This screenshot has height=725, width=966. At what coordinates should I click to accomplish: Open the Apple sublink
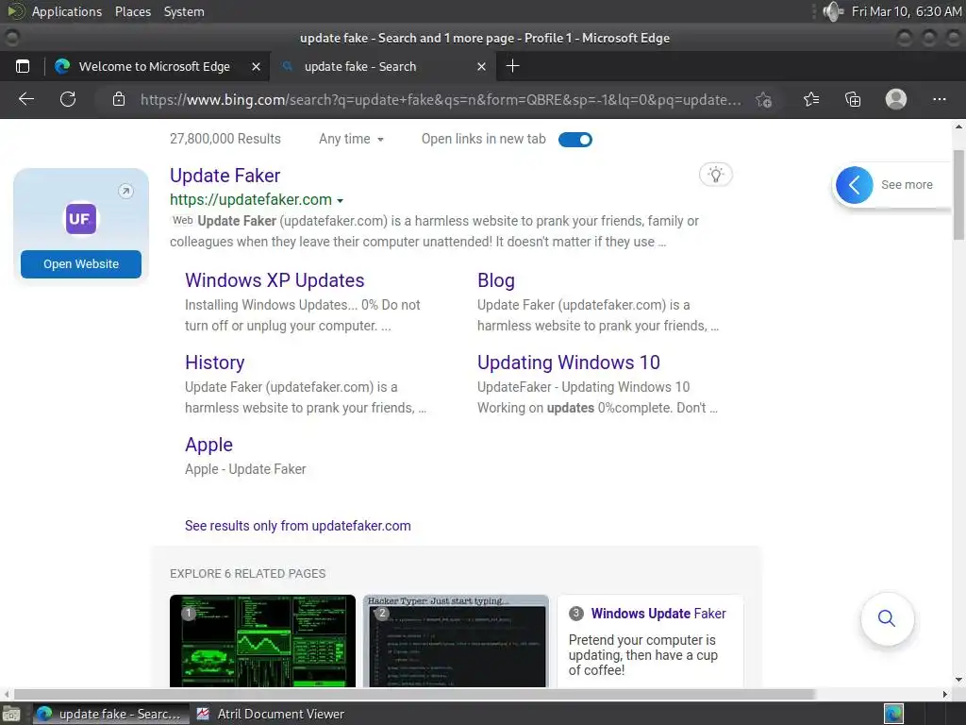click(208, 446)
